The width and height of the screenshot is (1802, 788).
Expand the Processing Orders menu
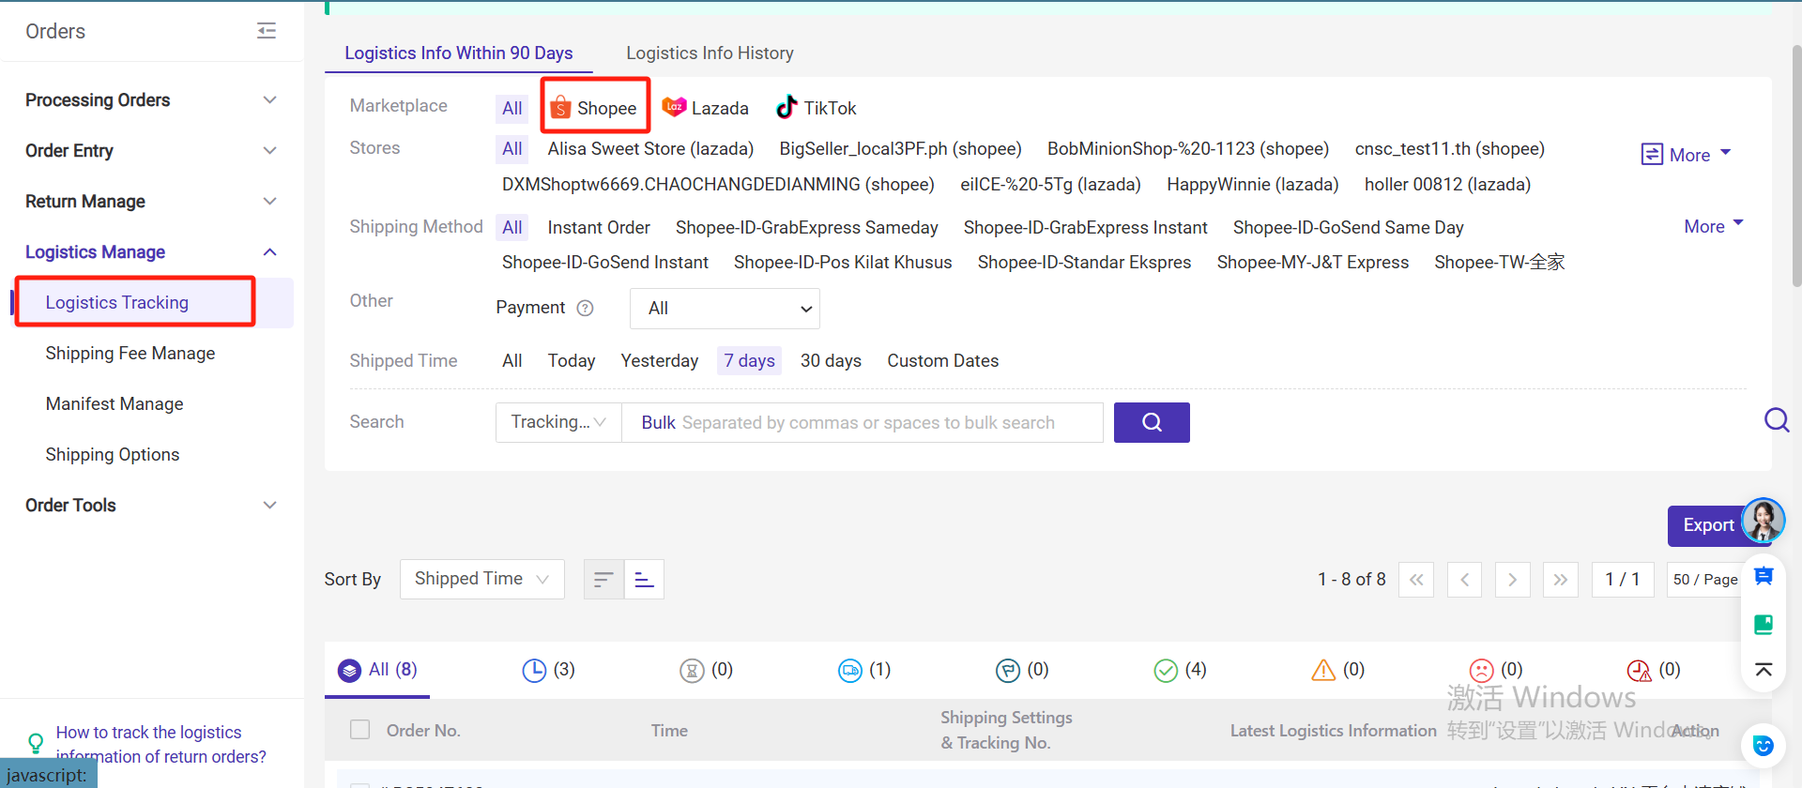[150, 100]
